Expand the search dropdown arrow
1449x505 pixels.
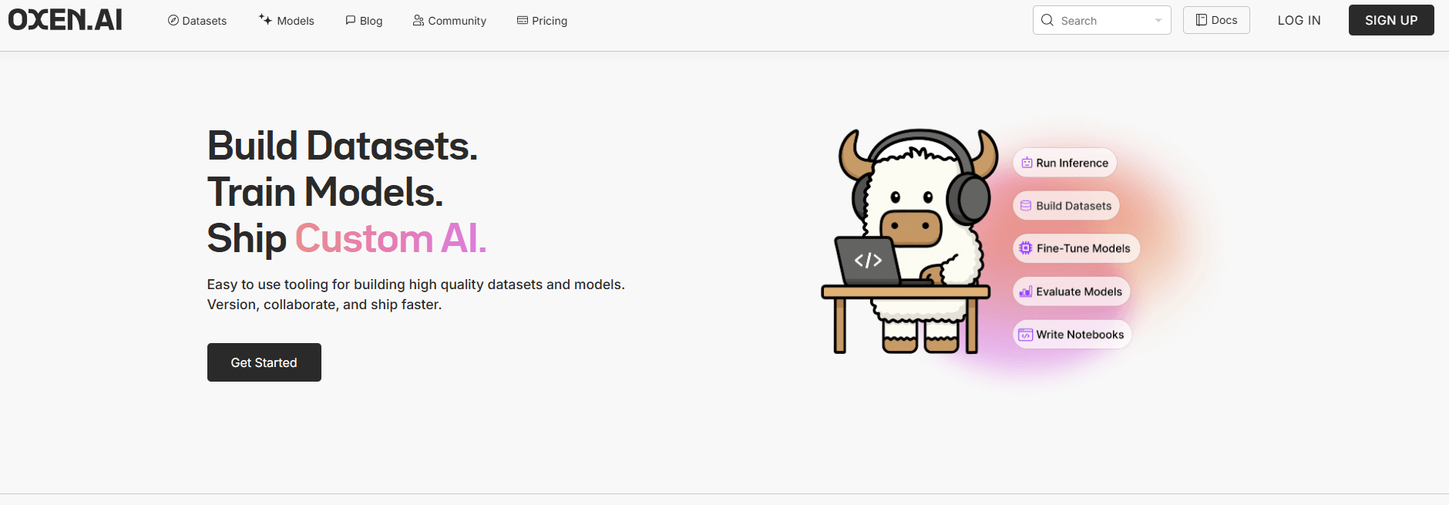tap(1158, 21)
